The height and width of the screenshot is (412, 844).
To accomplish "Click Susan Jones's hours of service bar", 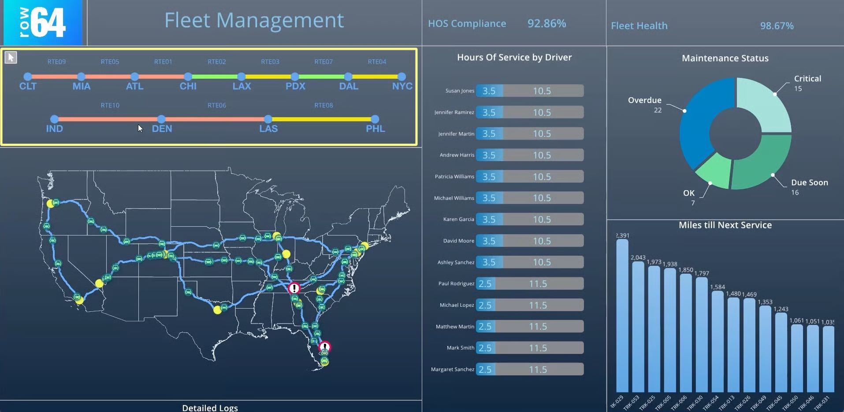I will coord(529,90).
